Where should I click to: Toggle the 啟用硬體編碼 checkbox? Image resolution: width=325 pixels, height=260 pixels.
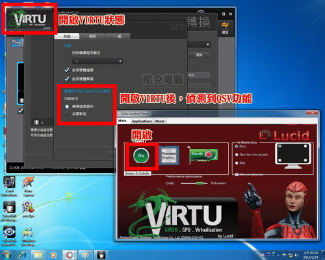point(67,70)
